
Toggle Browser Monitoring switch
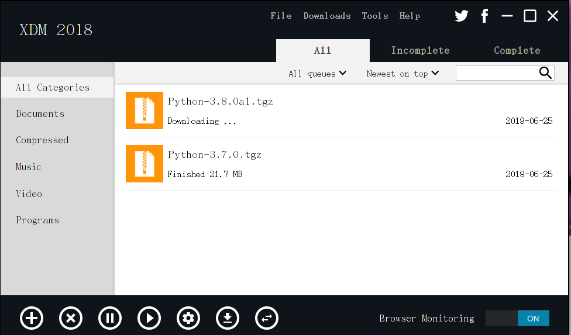517,319
